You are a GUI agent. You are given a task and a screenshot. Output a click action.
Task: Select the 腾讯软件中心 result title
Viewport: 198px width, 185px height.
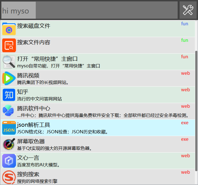coord(34,108)
